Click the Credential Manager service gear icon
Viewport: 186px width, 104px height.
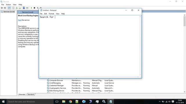[x=48, y=86]
